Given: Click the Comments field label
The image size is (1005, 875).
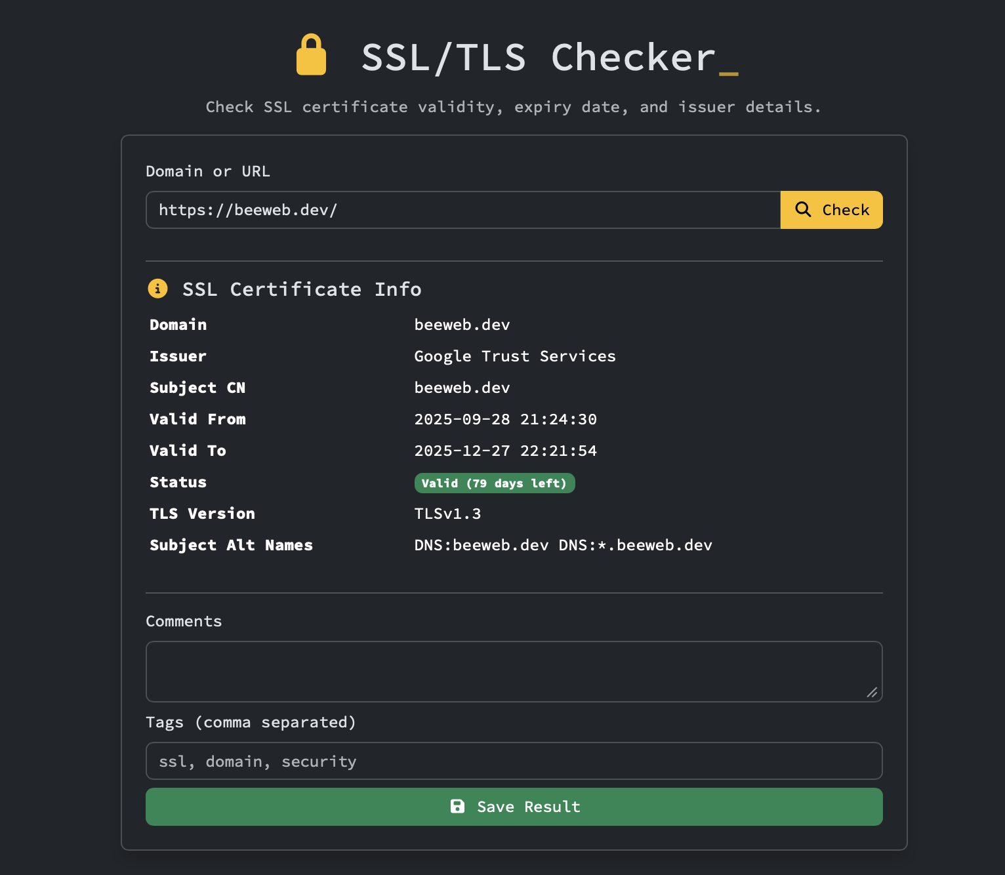Looking at the screenshot, I should pos(184,621).
